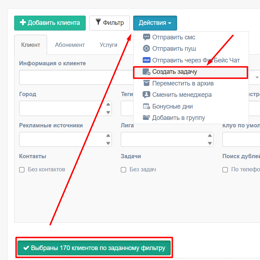Click the 'Информация о клиенте' input field

click(76, 77)
